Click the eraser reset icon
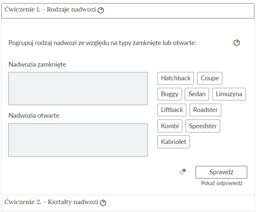Image resolution: width=258 pixels, height=212 pixels. (x=183, y=172)
